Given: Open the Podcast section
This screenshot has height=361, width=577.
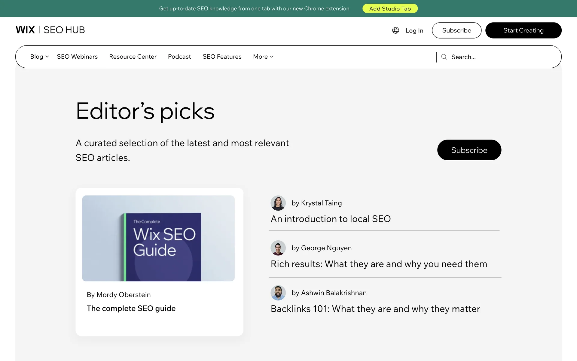Looking at the screenshot, I should (179, 57).
